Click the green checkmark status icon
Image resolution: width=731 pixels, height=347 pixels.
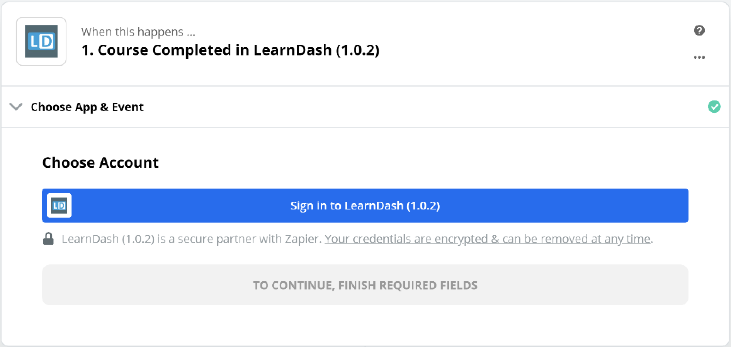(x=714, y=107)
